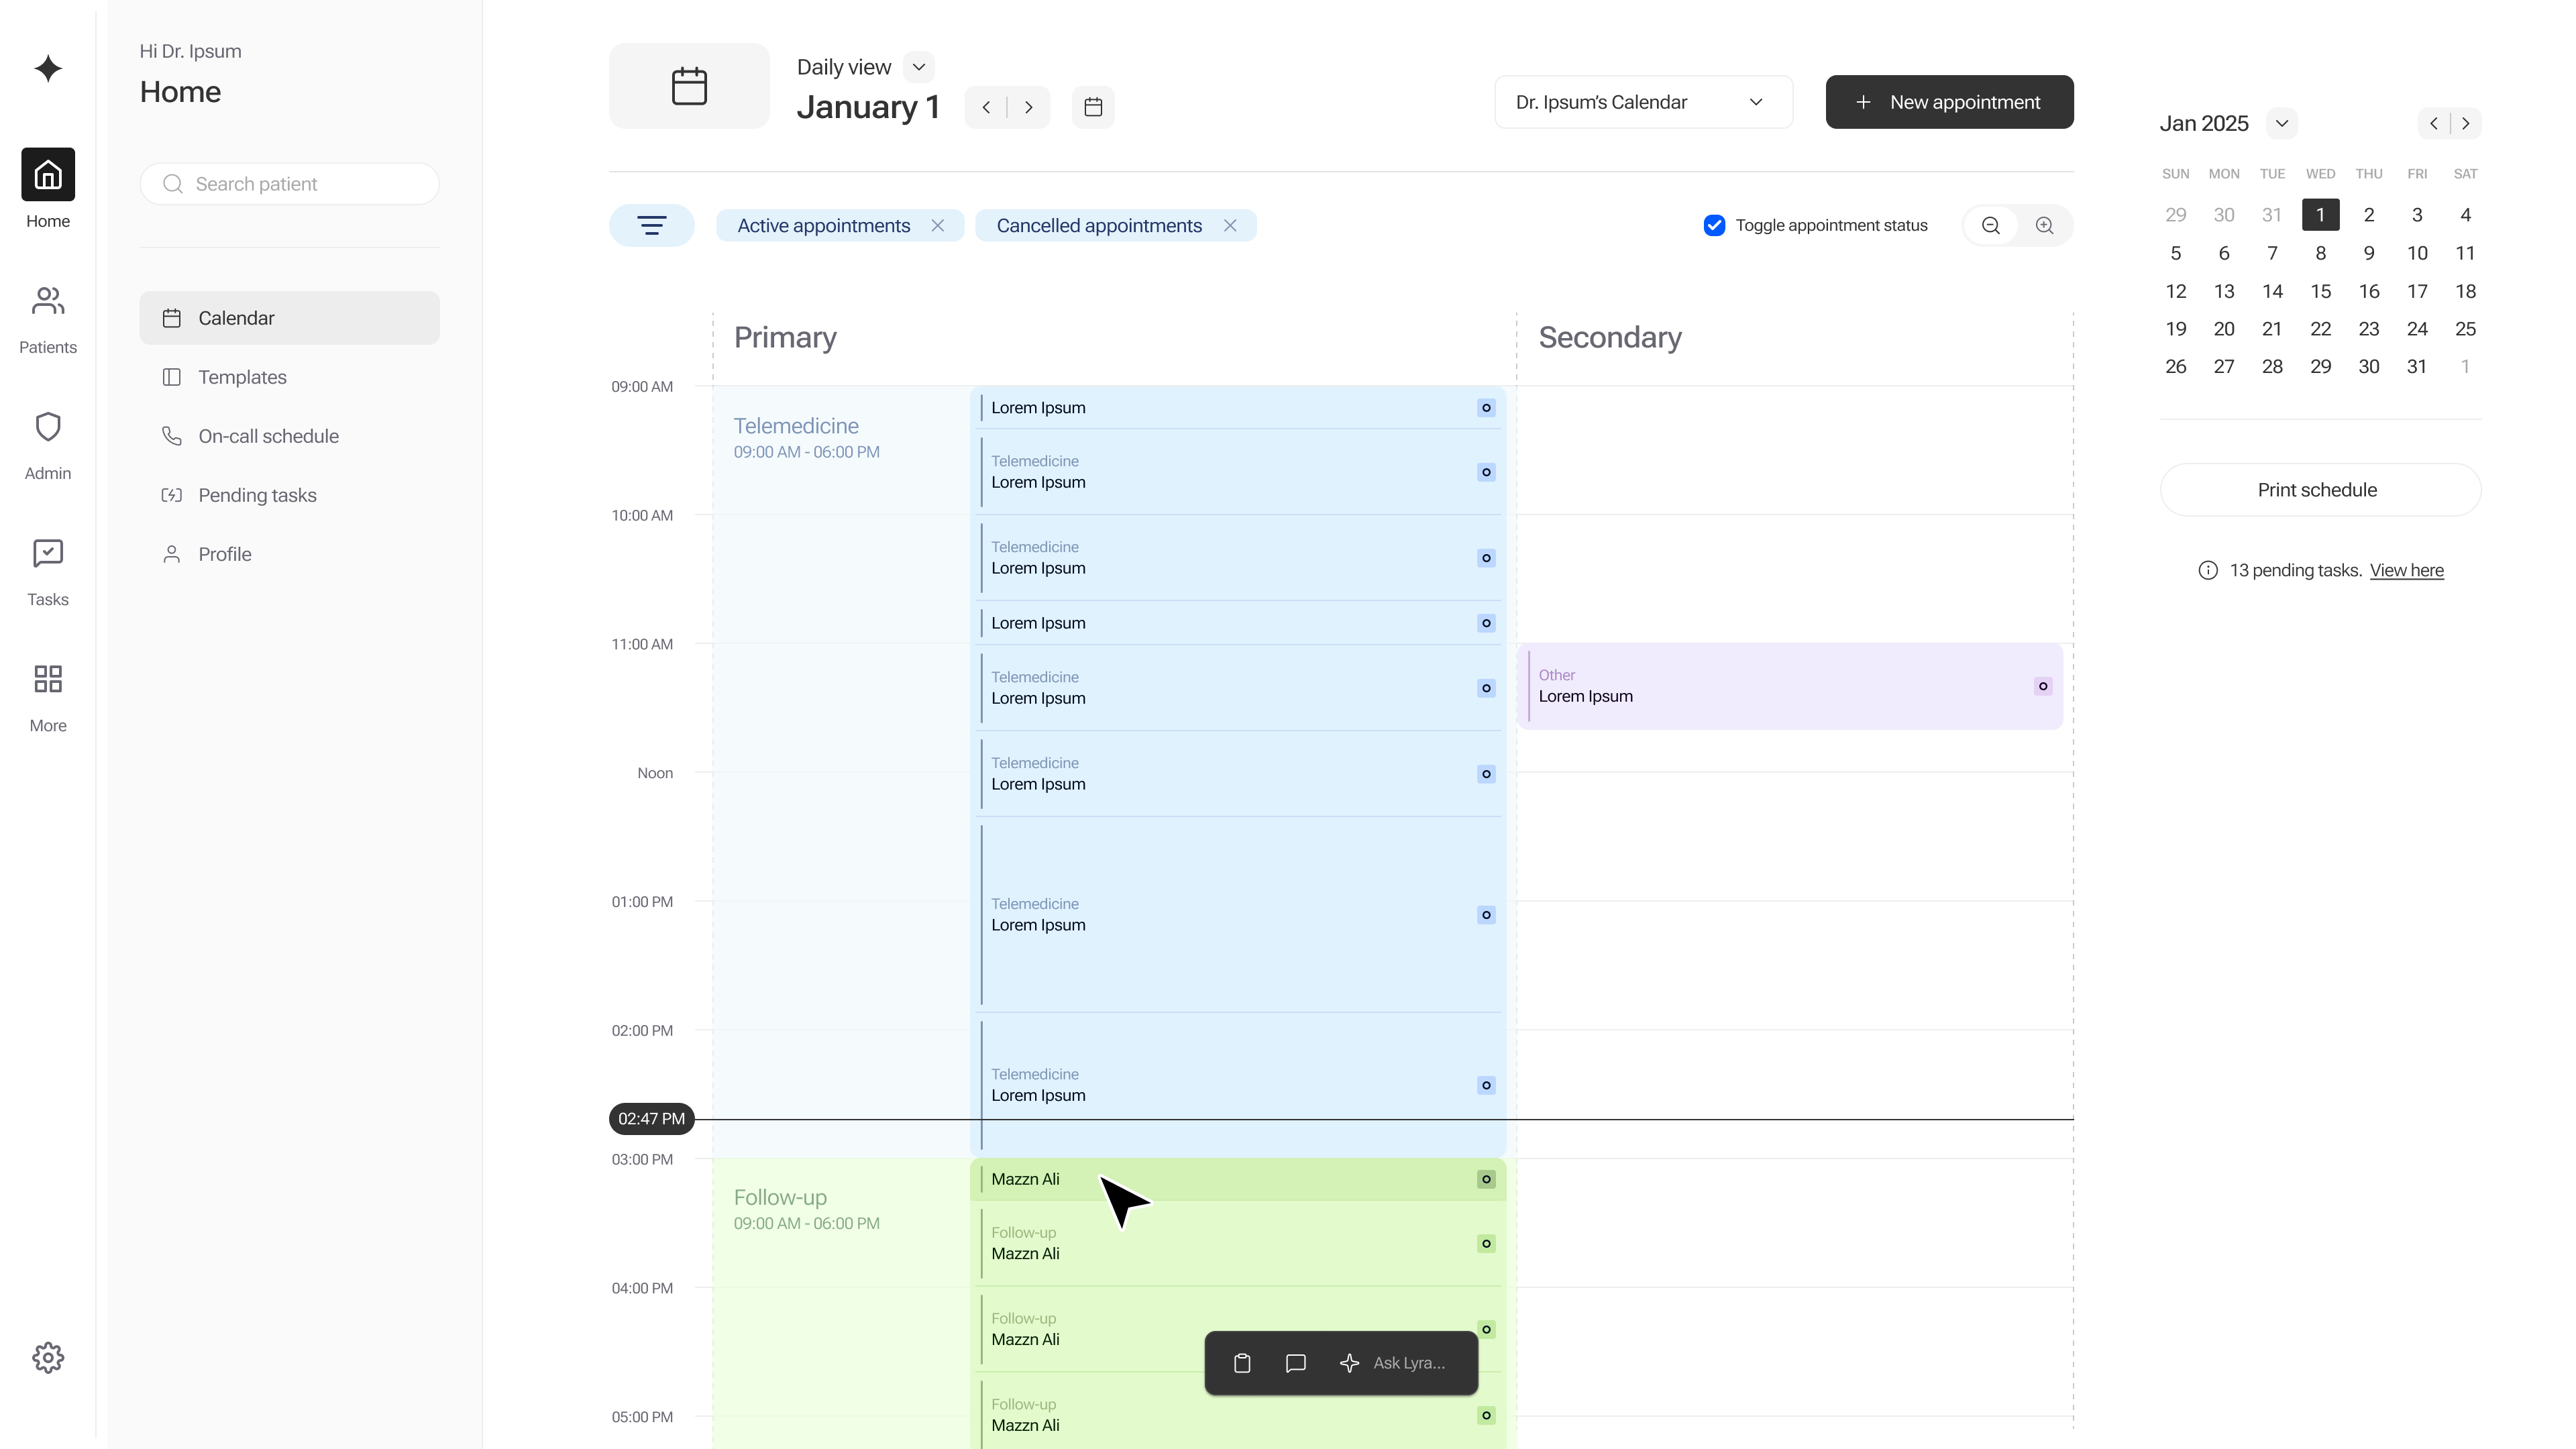Go to next month in mini calendar
This screenshot has height=1449, width=2576.
tap(2466, 123)
